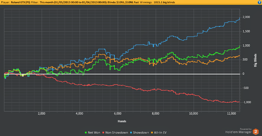This screenshot has width=262, height=136.
Task: Click the 1,500 big blinds axis label
Action: point(246,31)
